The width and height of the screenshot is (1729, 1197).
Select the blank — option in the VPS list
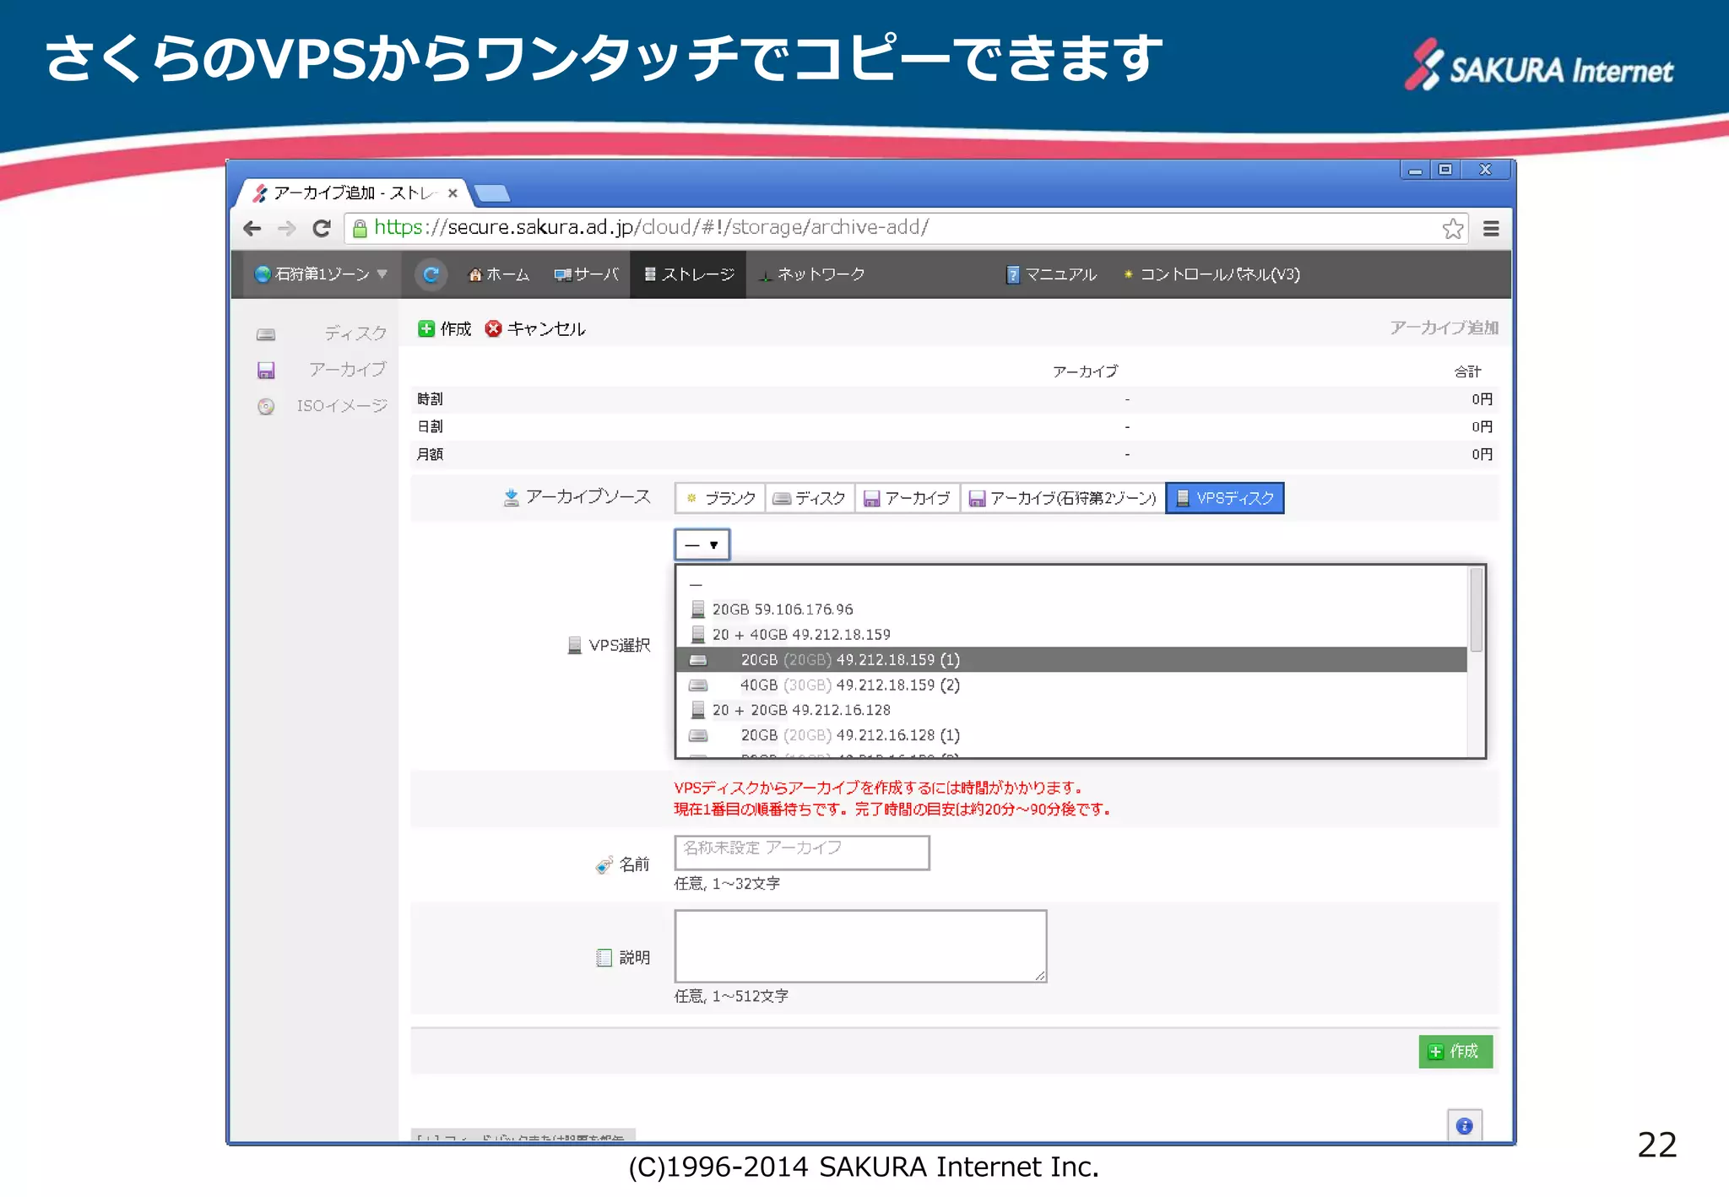pos(1071,584)
